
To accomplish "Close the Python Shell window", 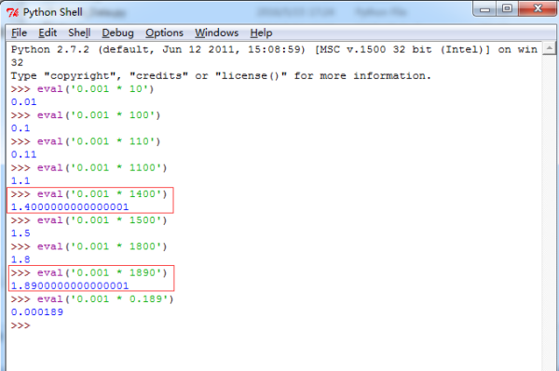I will pyautogui.click(x=538, y=9).
